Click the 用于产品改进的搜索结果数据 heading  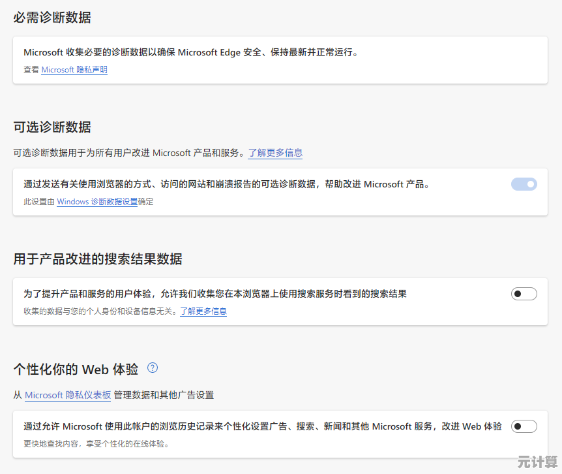[x=98, y=259]
